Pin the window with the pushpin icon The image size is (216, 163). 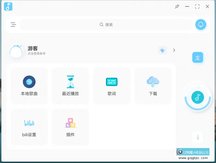[177, 7]
